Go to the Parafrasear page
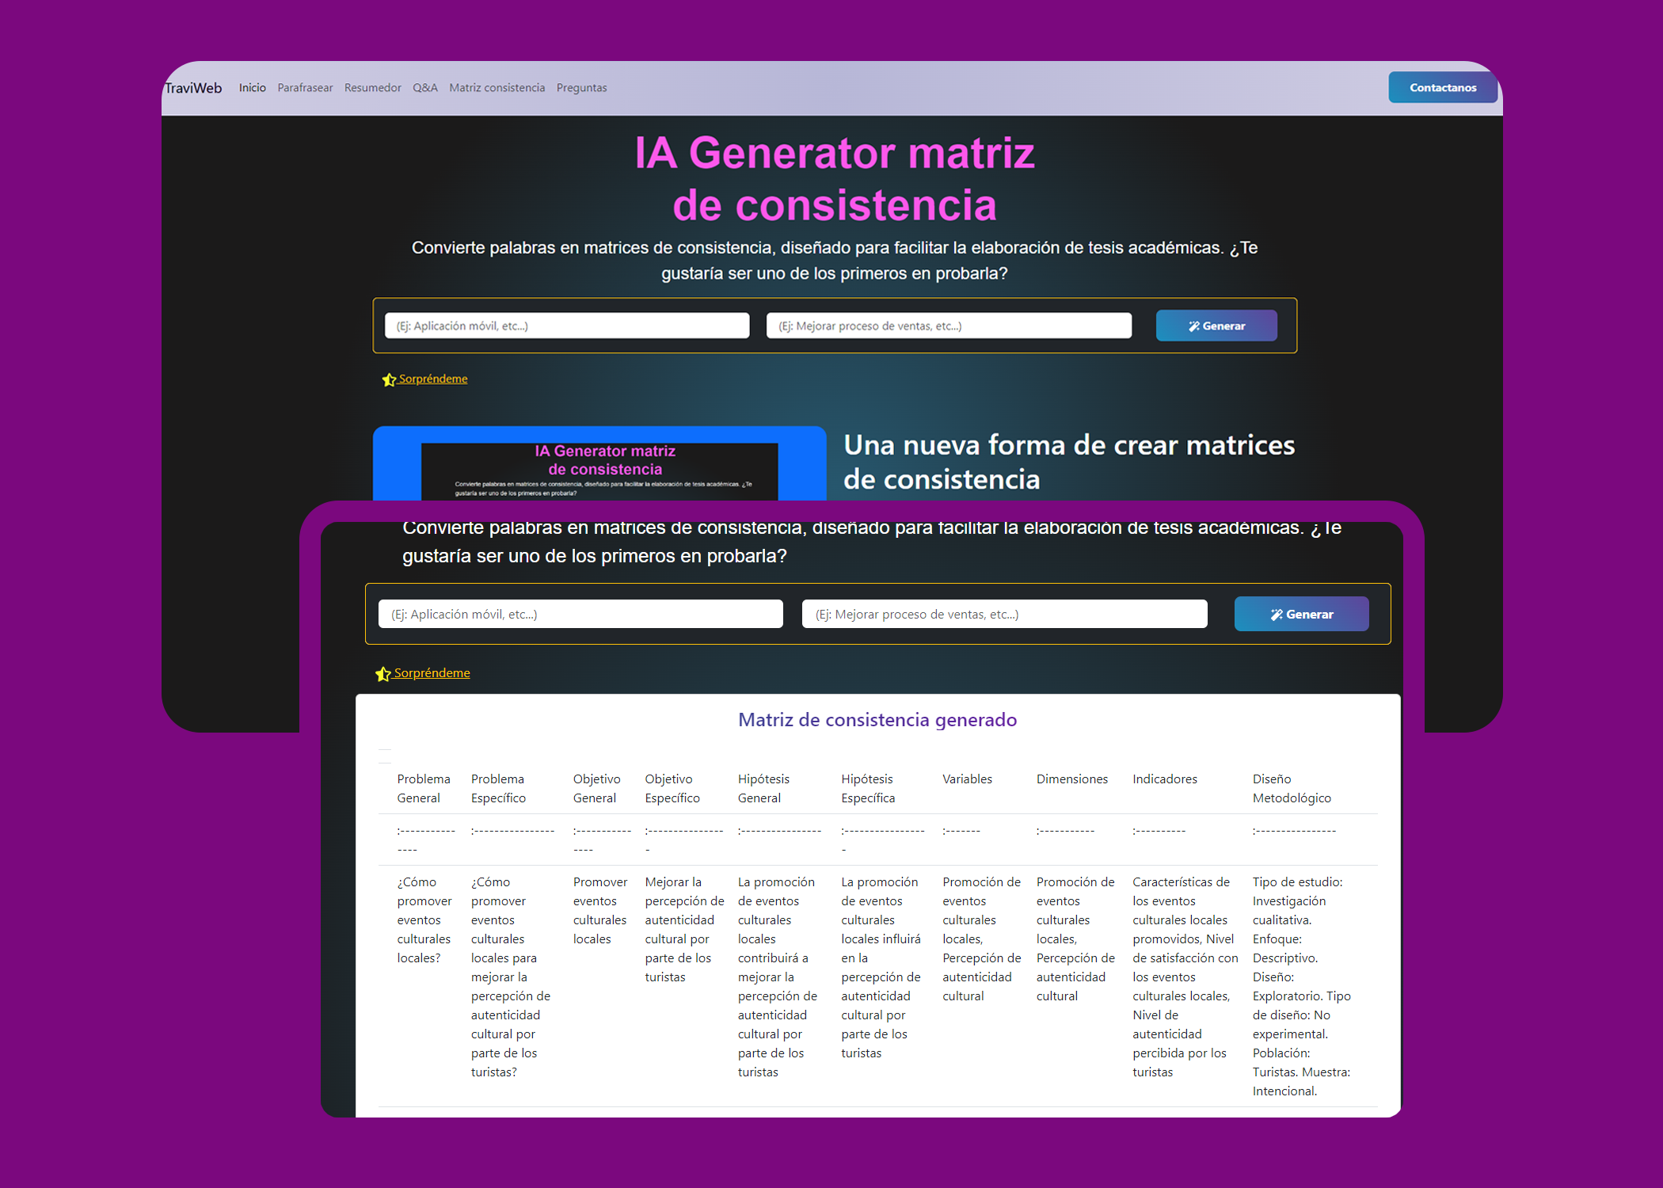This screenshot has width=1663, height=1188. coord(305,88)
